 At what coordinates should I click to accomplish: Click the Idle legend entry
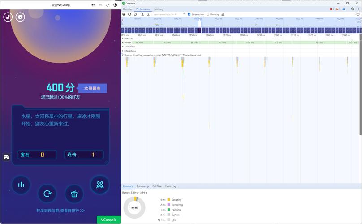167,220
